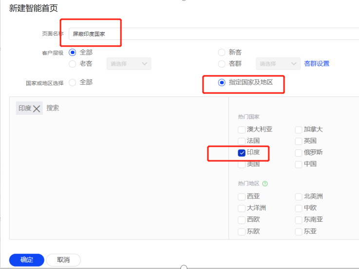This screenshot has width=359, height=269.
Task: Check the 中欧 region checkbox
Action: point(298,208)
